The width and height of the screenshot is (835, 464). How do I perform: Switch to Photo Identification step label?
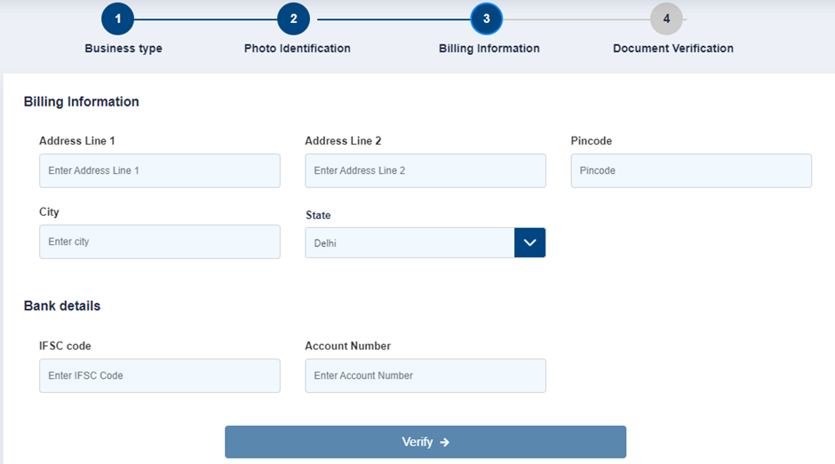click(x=298, y=49)
